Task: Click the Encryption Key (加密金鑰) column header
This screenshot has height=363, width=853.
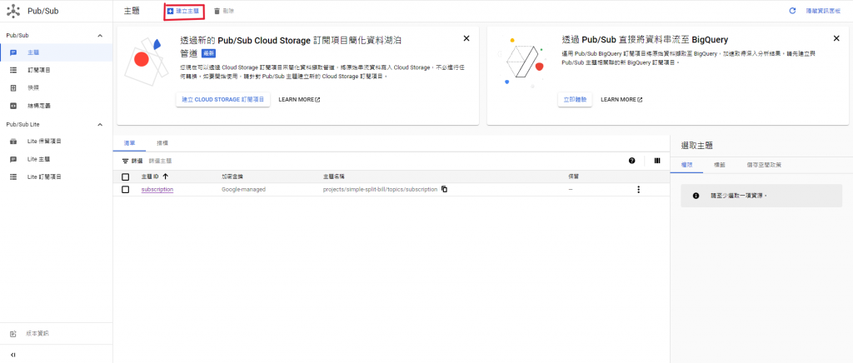Action: point(232,177)
